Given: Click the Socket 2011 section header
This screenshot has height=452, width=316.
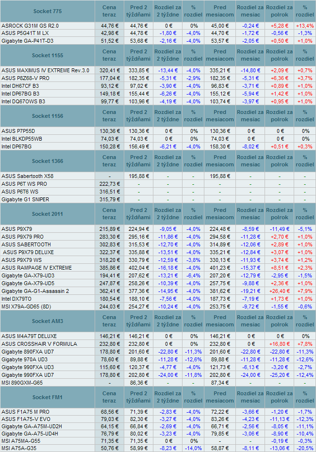Looking at the screenshot, I should click(x=48, y=214).
